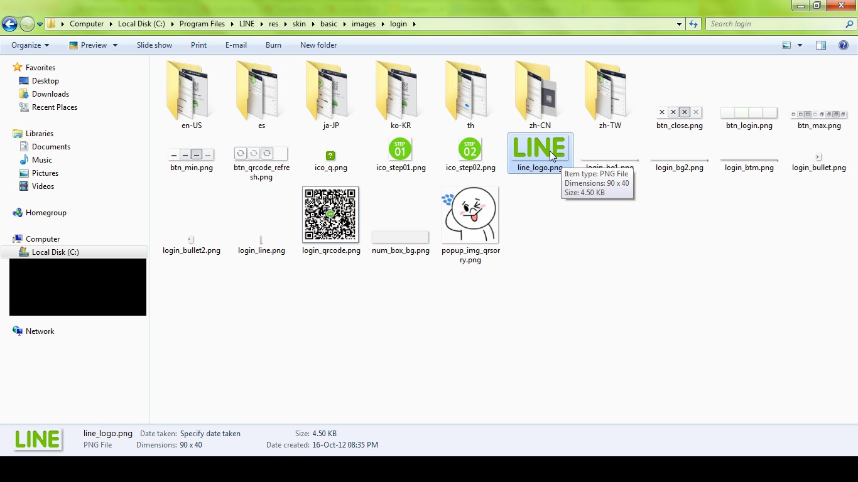Click the New folder button
Screen dimensions: 858x482
(x=318, y=45)
